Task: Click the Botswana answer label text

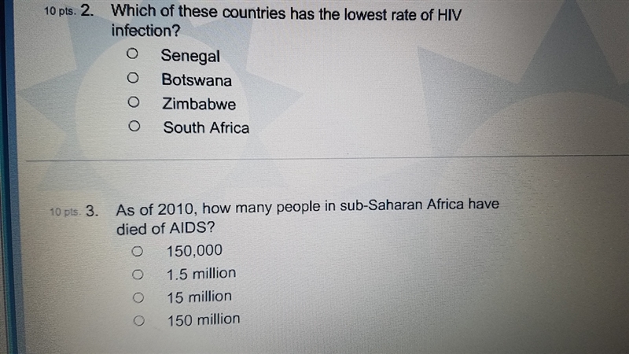Action: (x=197, y=80)
